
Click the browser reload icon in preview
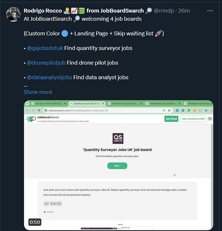39,110
